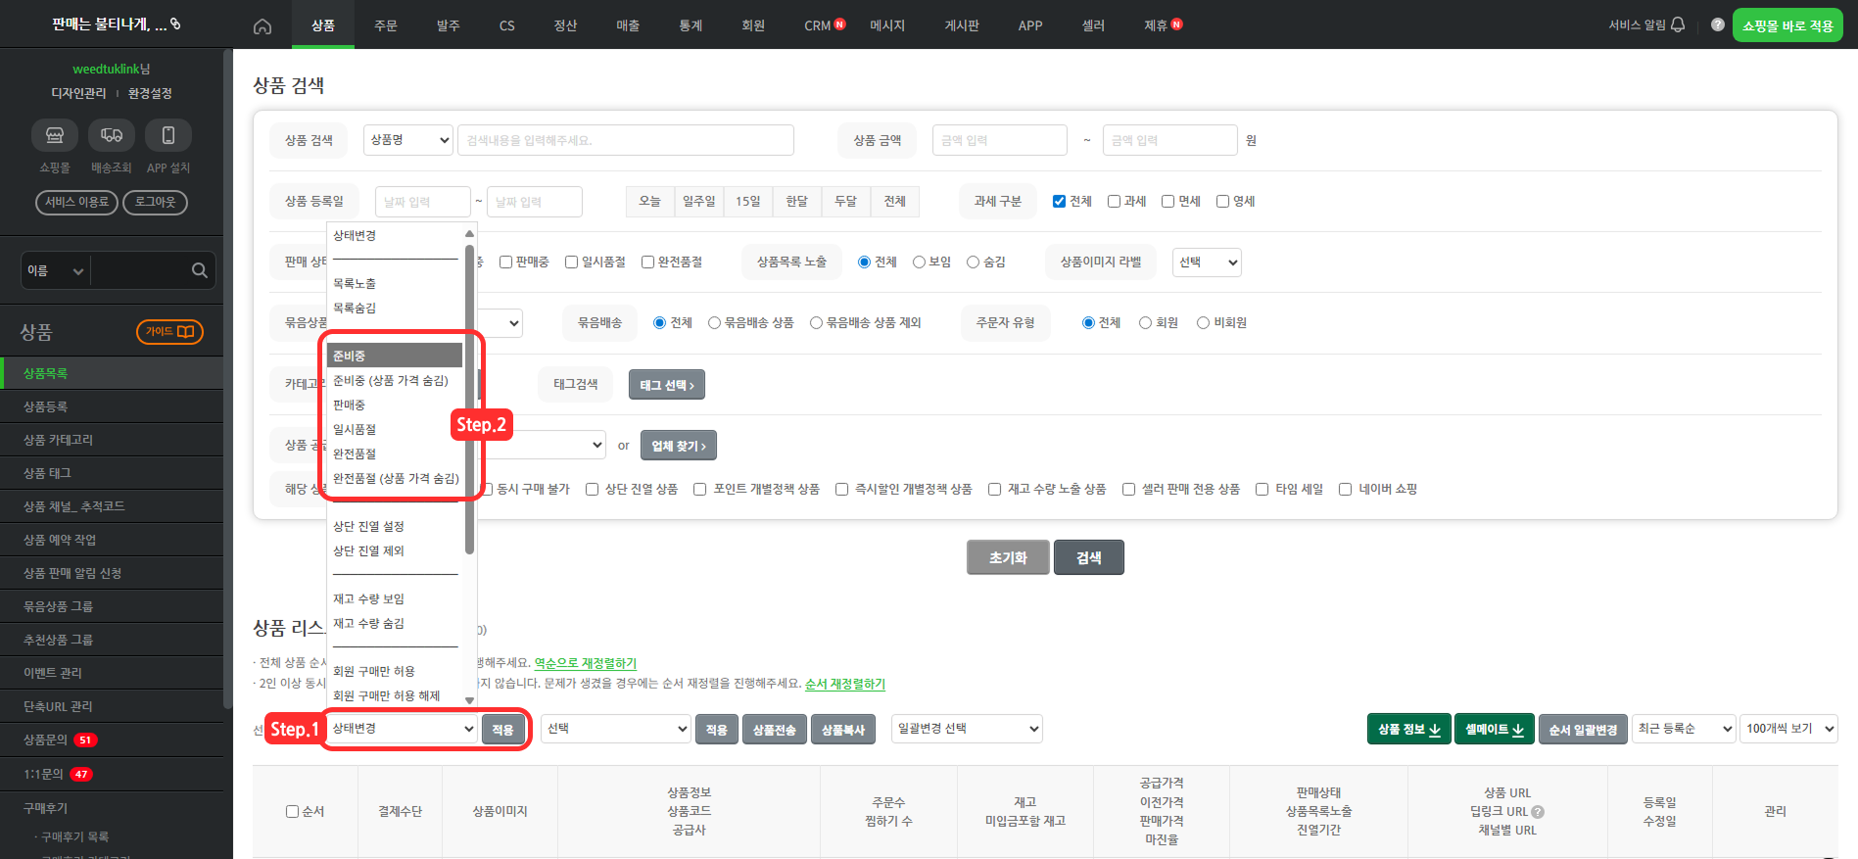Click the 태그 선택 button
The image size is (1858, 859).
coord(667,385)
